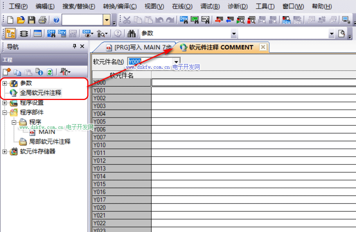This screenshot has width=356, height=232.
Task: Expand the 参数 tree node
Action: [5, 83]
